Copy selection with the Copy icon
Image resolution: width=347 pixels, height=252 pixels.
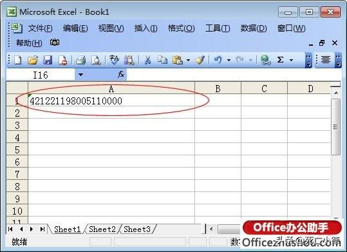tap(163, 60)
